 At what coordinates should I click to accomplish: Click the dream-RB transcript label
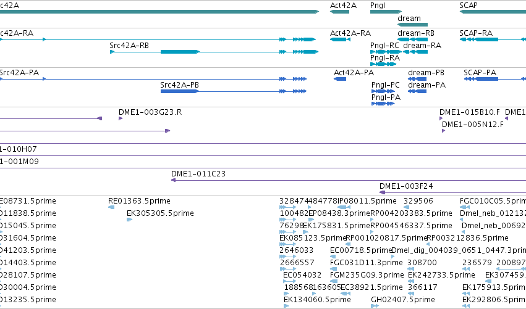coord(416,33)
